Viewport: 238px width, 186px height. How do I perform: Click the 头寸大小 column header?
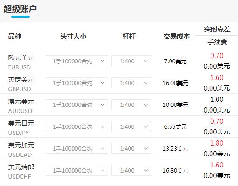click(73, 36)
